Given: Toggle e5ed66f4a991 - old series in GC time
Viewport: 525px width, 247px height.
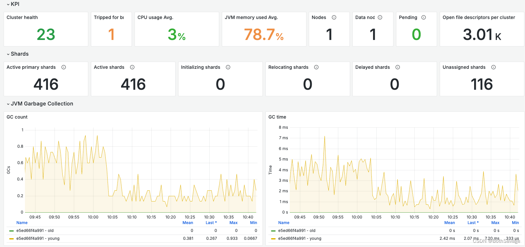Looking at the screenshot, I should 297,231.
